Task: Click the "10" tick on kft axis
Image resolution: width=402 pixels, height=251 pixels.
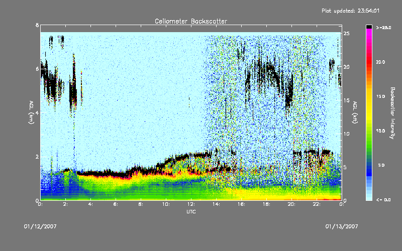Action: (346, 134)
